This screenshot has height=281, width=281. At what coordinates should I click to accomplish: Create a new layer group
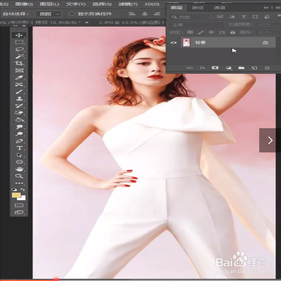[x=241, y=68]
